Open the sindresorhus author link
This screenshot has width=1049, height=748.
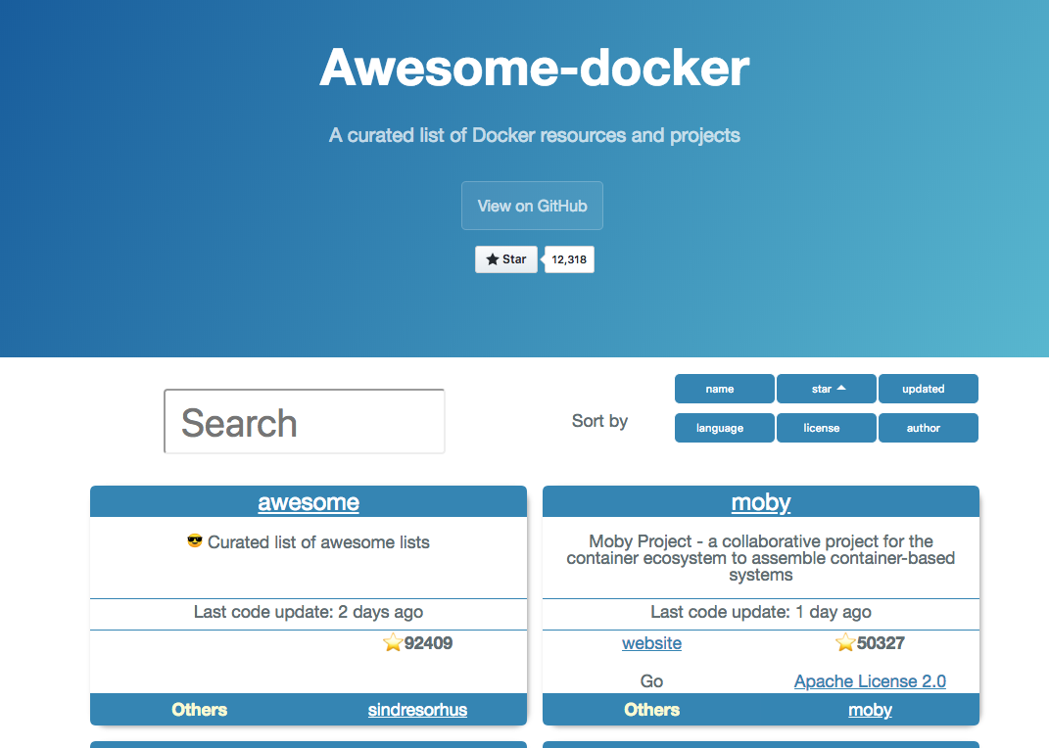coord(417,710)
